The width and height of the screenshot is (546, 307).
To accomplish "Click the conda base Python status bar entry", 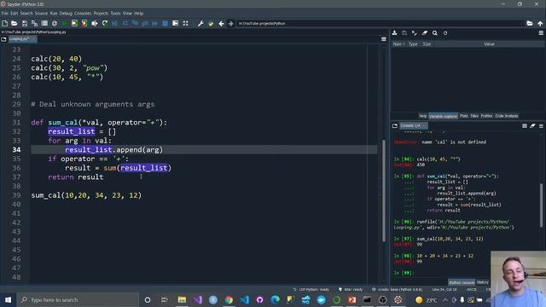I will tap(398, 289).
